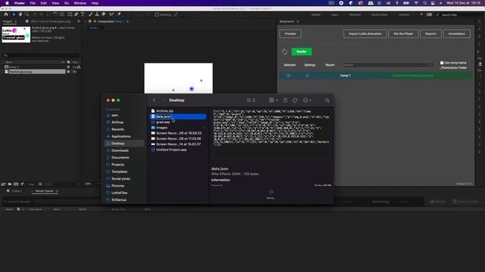Open Downloads in Finder sidebar
The width and height of the screenshot is (485, 272).
point(120,150)
